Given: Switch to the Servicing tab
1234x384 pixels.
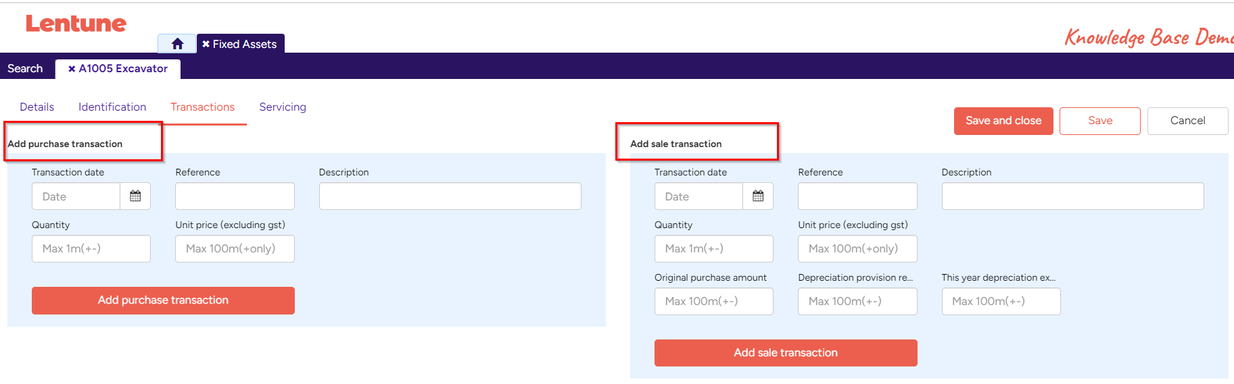Looking at the screenshot, I should coord(283,107).
